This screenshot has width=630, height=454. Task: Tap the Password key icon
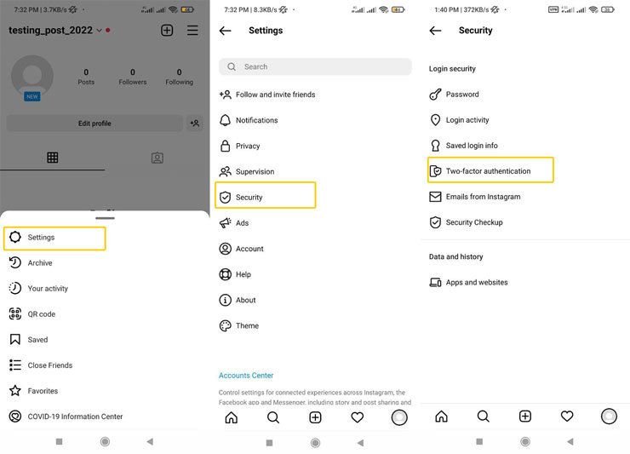436,95
